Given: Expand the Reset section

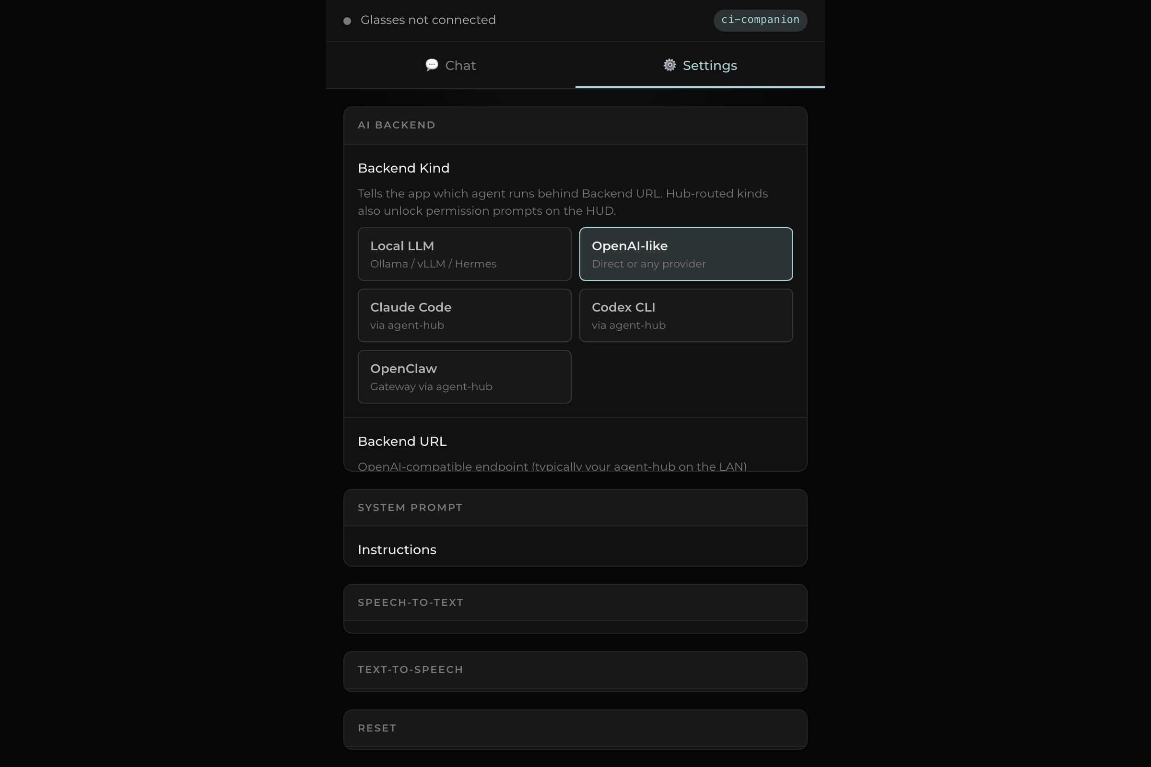Looking at the screenshot, I should coord(575,728).
